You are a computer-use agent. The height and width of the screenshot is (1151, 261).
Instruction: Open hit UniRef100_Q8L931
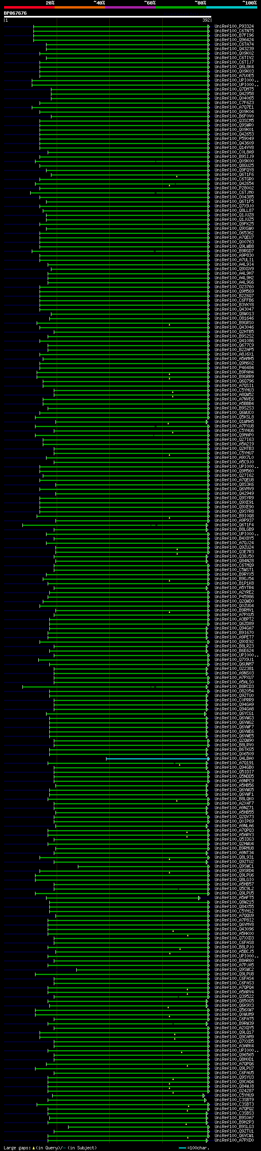coord(234,857)
